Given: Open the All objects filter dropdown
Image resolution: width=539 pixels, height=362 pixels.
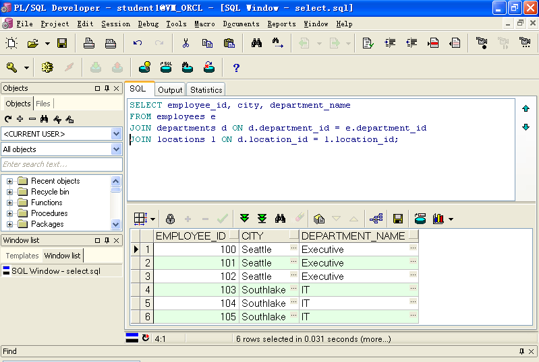Looking at the screenshot, I should (x=116, y=149).
